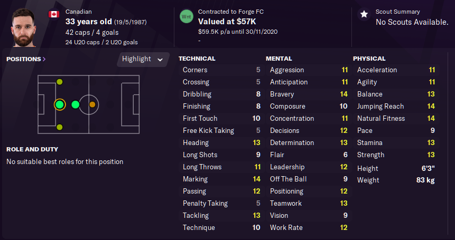The width and height of the screenshot is (455, 240).
Task: Click the Contracted to Forge FC link
Action: click(x=231, y=12)
